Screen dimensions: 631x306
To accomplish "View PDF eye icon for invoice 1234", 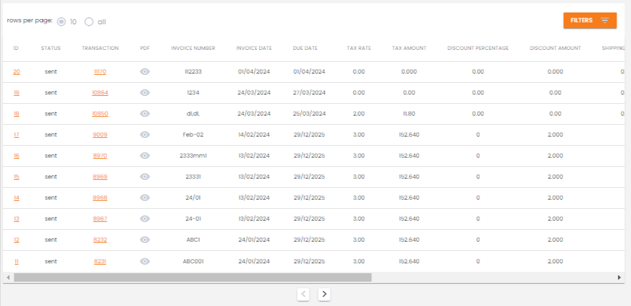I will [145, 93].
